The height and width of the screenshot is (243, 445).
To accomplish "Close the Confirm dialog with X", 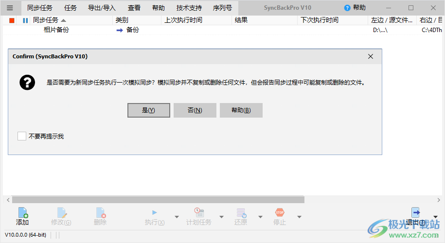I will 371,56.
